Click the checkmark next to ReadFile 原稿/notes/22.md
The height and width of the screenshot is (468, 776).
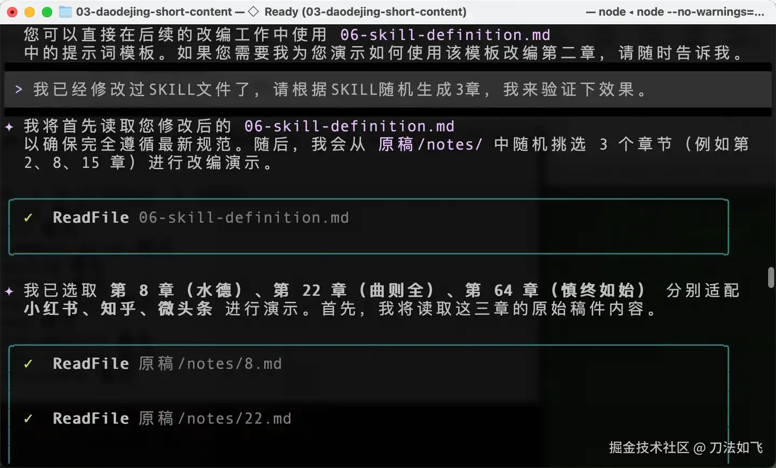point(28,419)
